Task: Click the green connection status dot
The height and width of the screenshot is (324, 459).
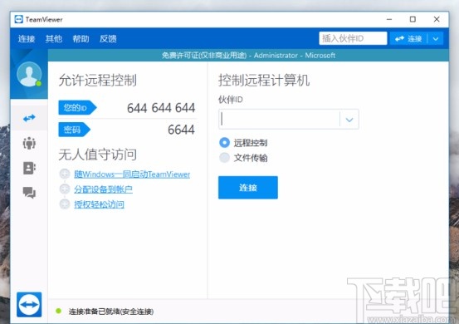Action: coord(58,311)
